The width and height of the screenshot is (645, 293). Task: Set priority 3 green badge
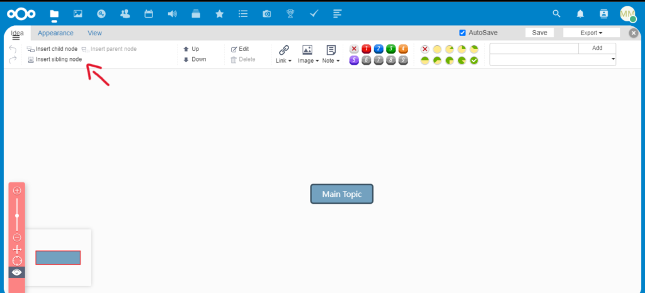(x=391, y=49)
